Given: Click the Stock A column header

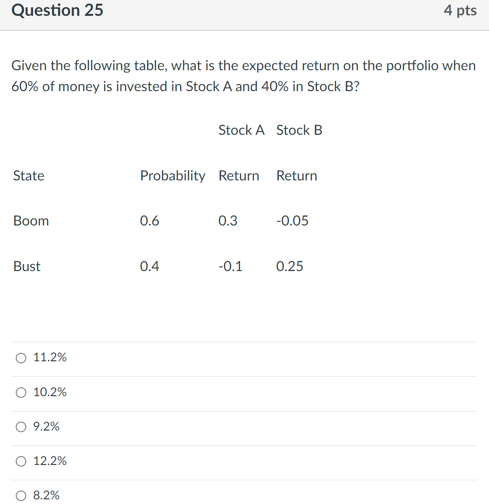Looking at the screenshot, I should [241, 131].
